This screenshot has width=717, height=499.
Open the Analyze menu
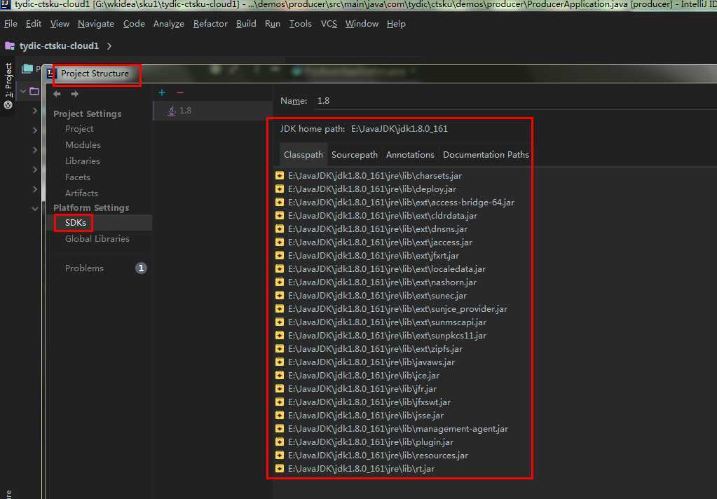pyautogui.click(x=169, y=24)
